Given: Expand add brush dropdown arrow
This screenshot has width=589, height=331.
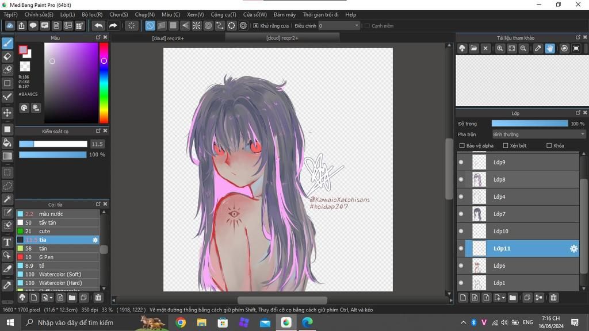Looking at the screenshot, I should pyautogui.click(x=51, y=298).
